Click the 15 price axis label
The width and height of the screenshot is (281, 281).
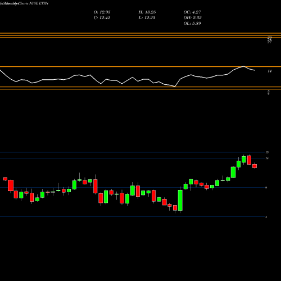tap(267, 152)
